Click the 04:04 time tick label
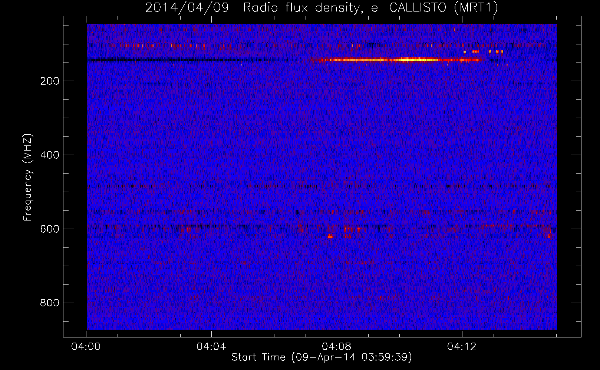Screen dimensions: 600x370 point(211,347)
